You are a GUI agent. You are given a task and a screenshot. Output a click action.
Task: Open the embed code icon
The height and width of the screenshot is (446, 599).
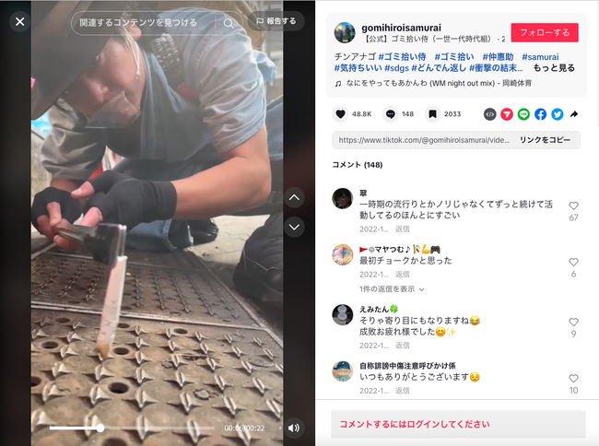tap(489, 114)
